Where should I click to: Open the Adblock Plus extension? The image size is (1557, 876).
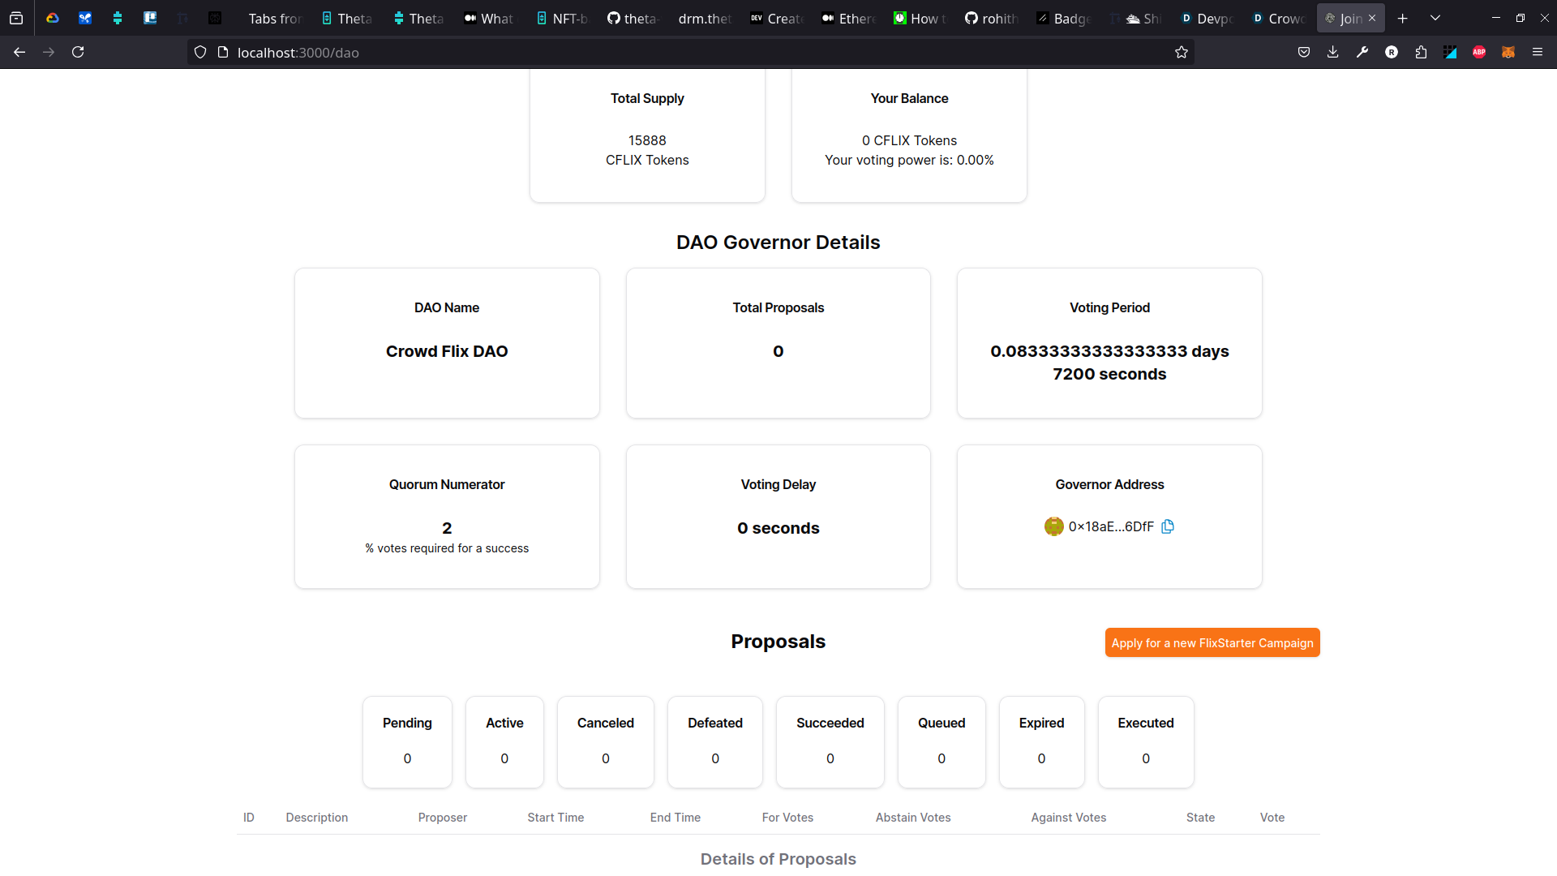tap(1479, 53)
